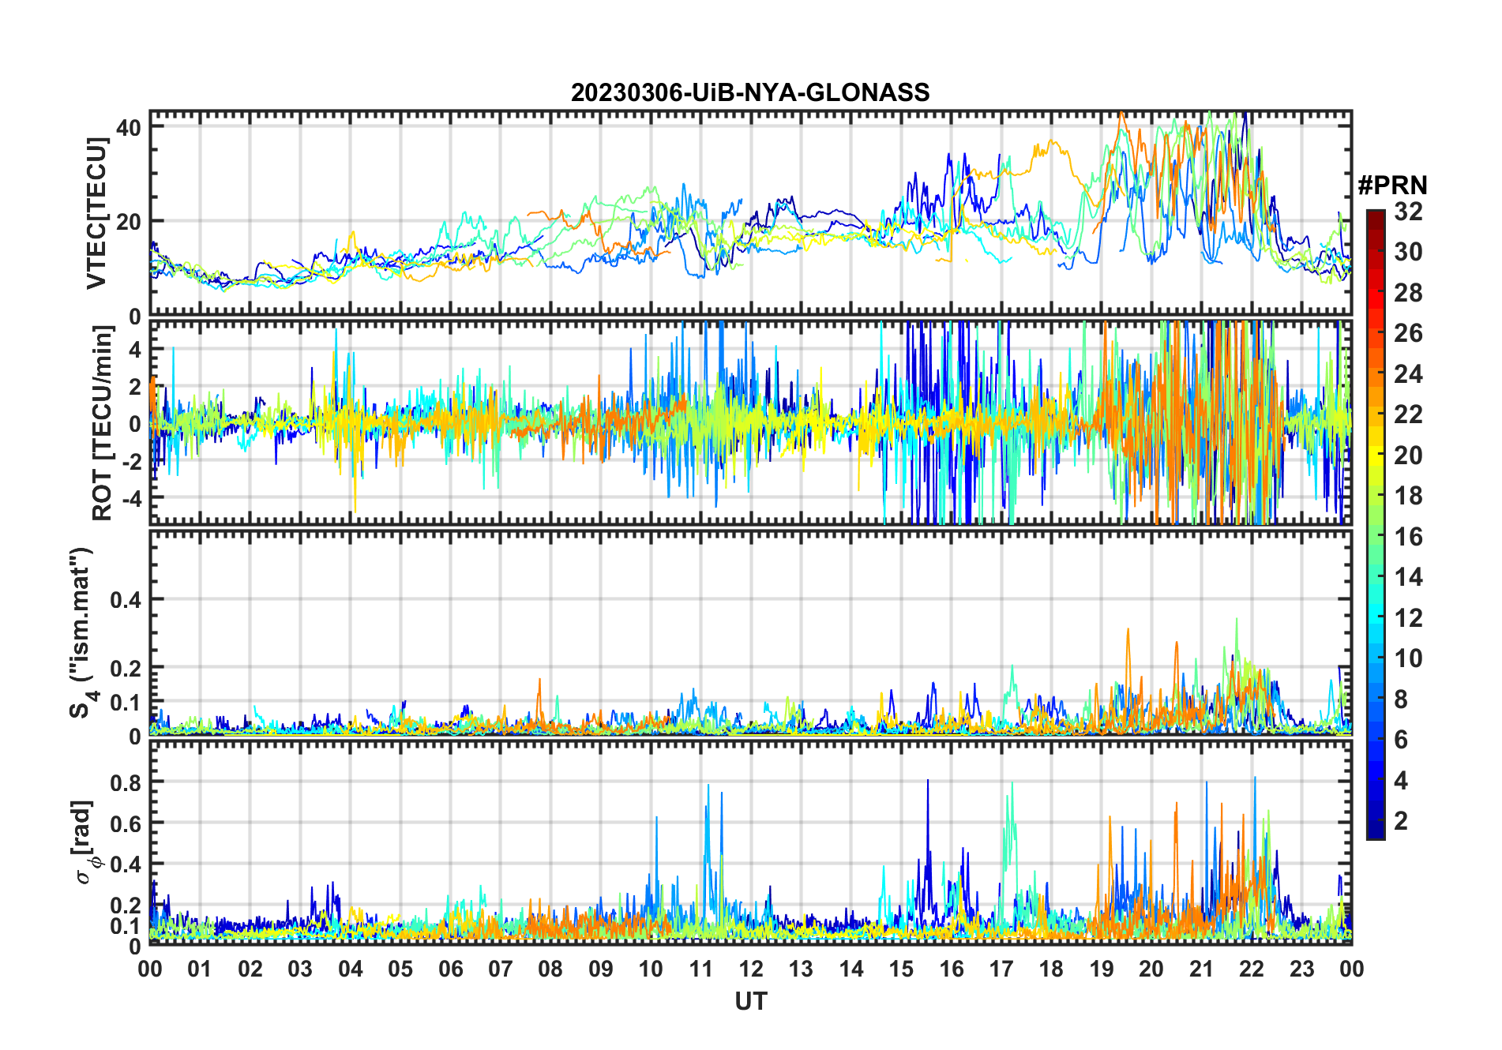Click x-axis hour tick label 12
This screenshot has height=1050, width=1502.
[x=751, y=969]
